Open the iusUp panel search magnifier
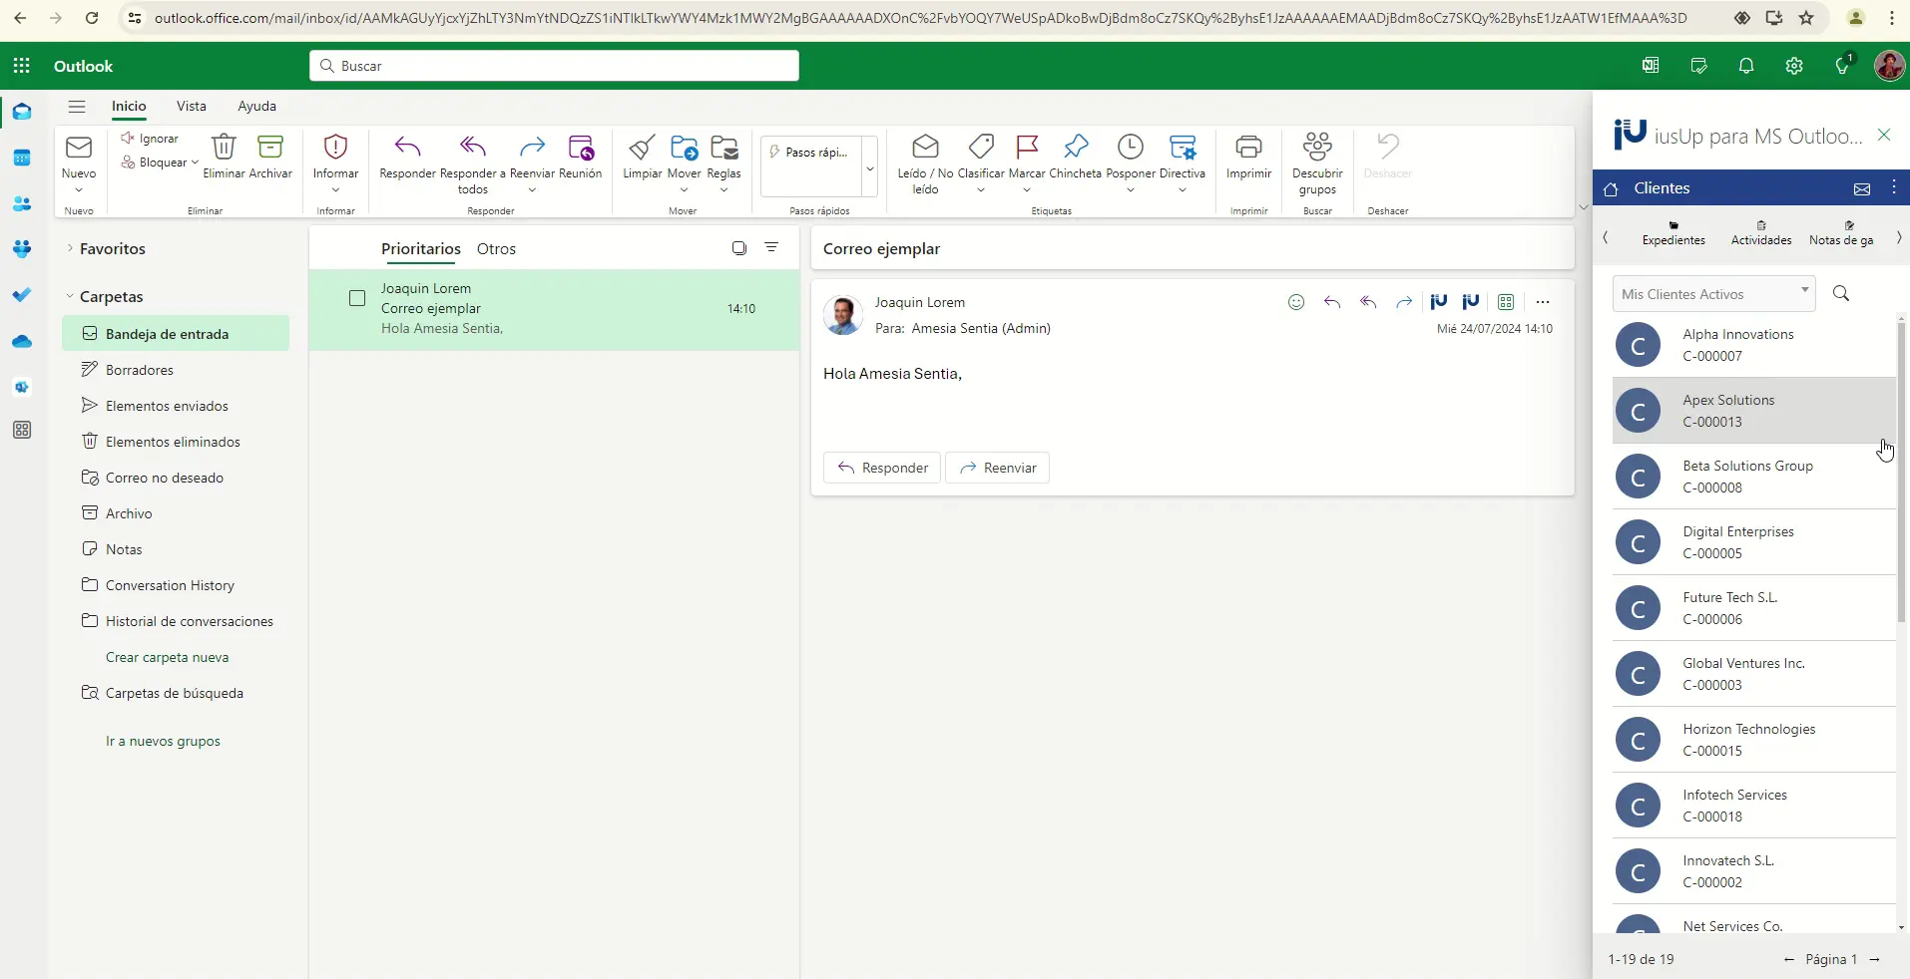Viewport: 1910px width, 979px height. coord(1841,293)
